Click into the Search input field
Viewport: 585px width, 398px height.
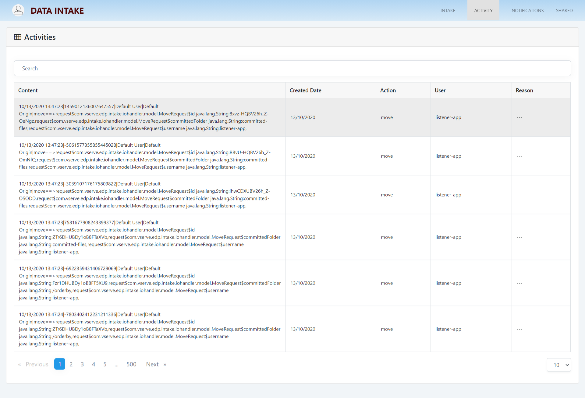click(292, 68)
